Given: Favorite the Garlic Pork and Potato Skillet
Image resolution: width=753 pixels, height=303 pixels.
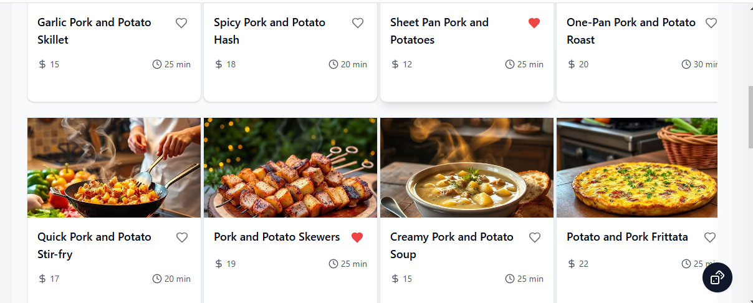Looking at the screenshot, I should 181,23.
